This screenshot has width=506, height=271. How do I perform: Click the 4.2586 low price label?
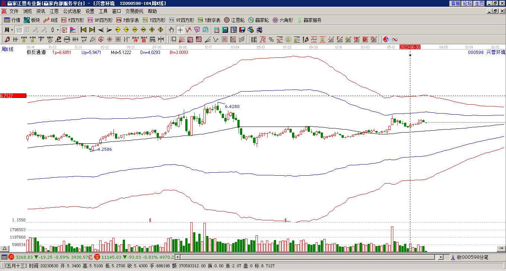coord(104,149)
